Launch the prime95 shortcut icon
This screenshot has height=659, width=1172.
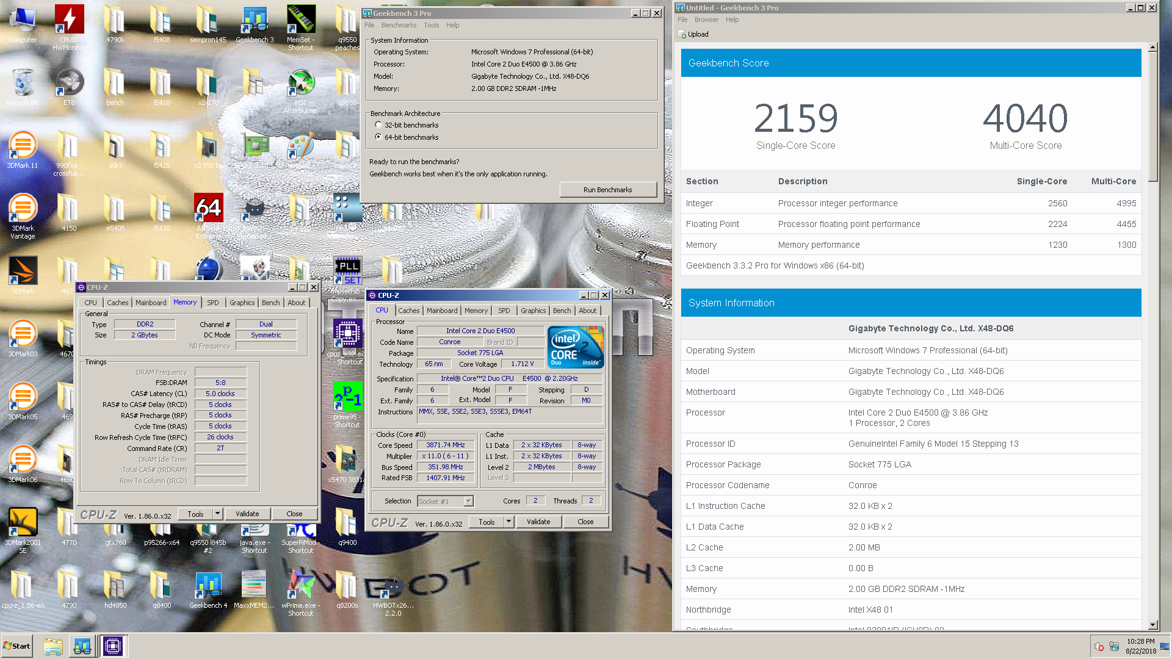[347, 405]
